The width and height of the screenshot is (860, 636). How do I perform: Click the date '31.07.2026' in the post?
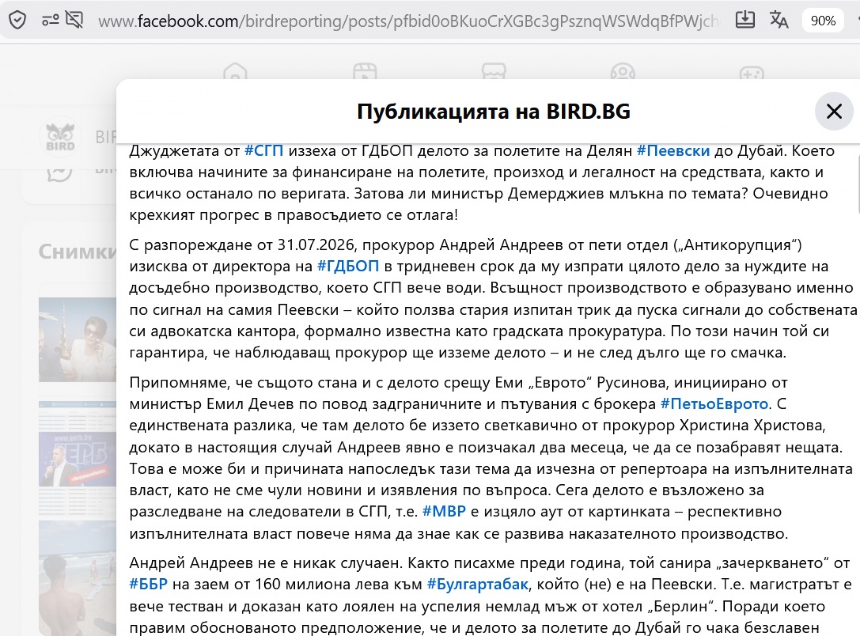pyautogui.click(x=316, y=245)
